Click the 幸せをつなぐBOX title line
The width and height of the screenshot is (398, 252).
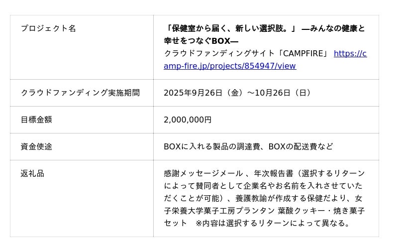(201, 41)
